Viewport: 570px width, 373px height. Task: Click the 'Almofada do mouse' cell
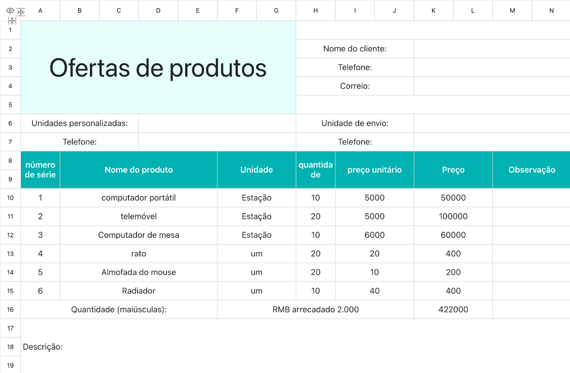138,272
